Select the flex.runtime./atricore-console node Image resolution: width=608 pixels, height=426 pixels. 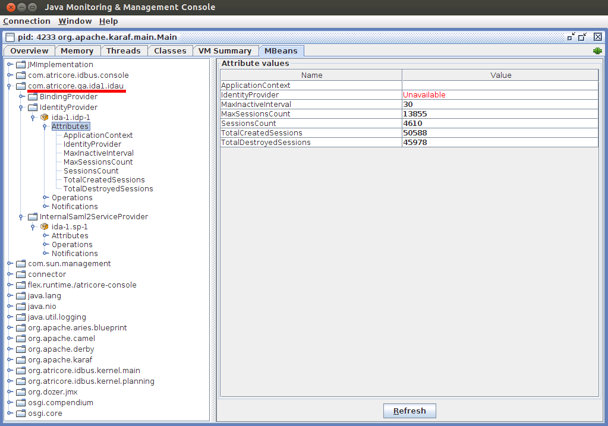[x=82, y=285]
